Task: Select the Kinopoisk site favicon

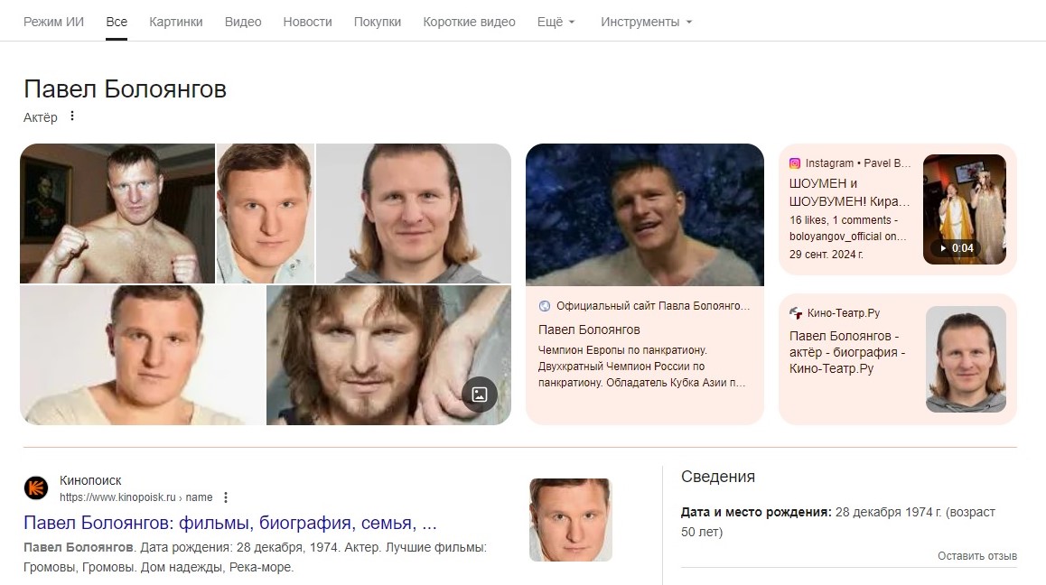Action: (36, 488)
